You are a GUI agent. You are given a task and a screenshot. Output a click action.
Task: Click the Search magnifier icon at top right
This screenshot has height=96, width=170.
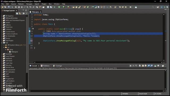(x=153, y=7)
